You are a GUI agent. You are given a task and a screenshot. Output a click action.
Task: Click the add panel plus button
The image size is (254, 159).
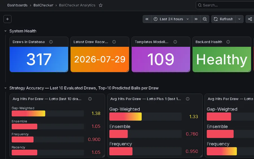[7, 19]
